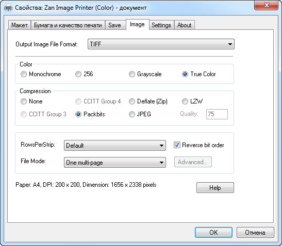Click the File Mode label

coord(33,161)
